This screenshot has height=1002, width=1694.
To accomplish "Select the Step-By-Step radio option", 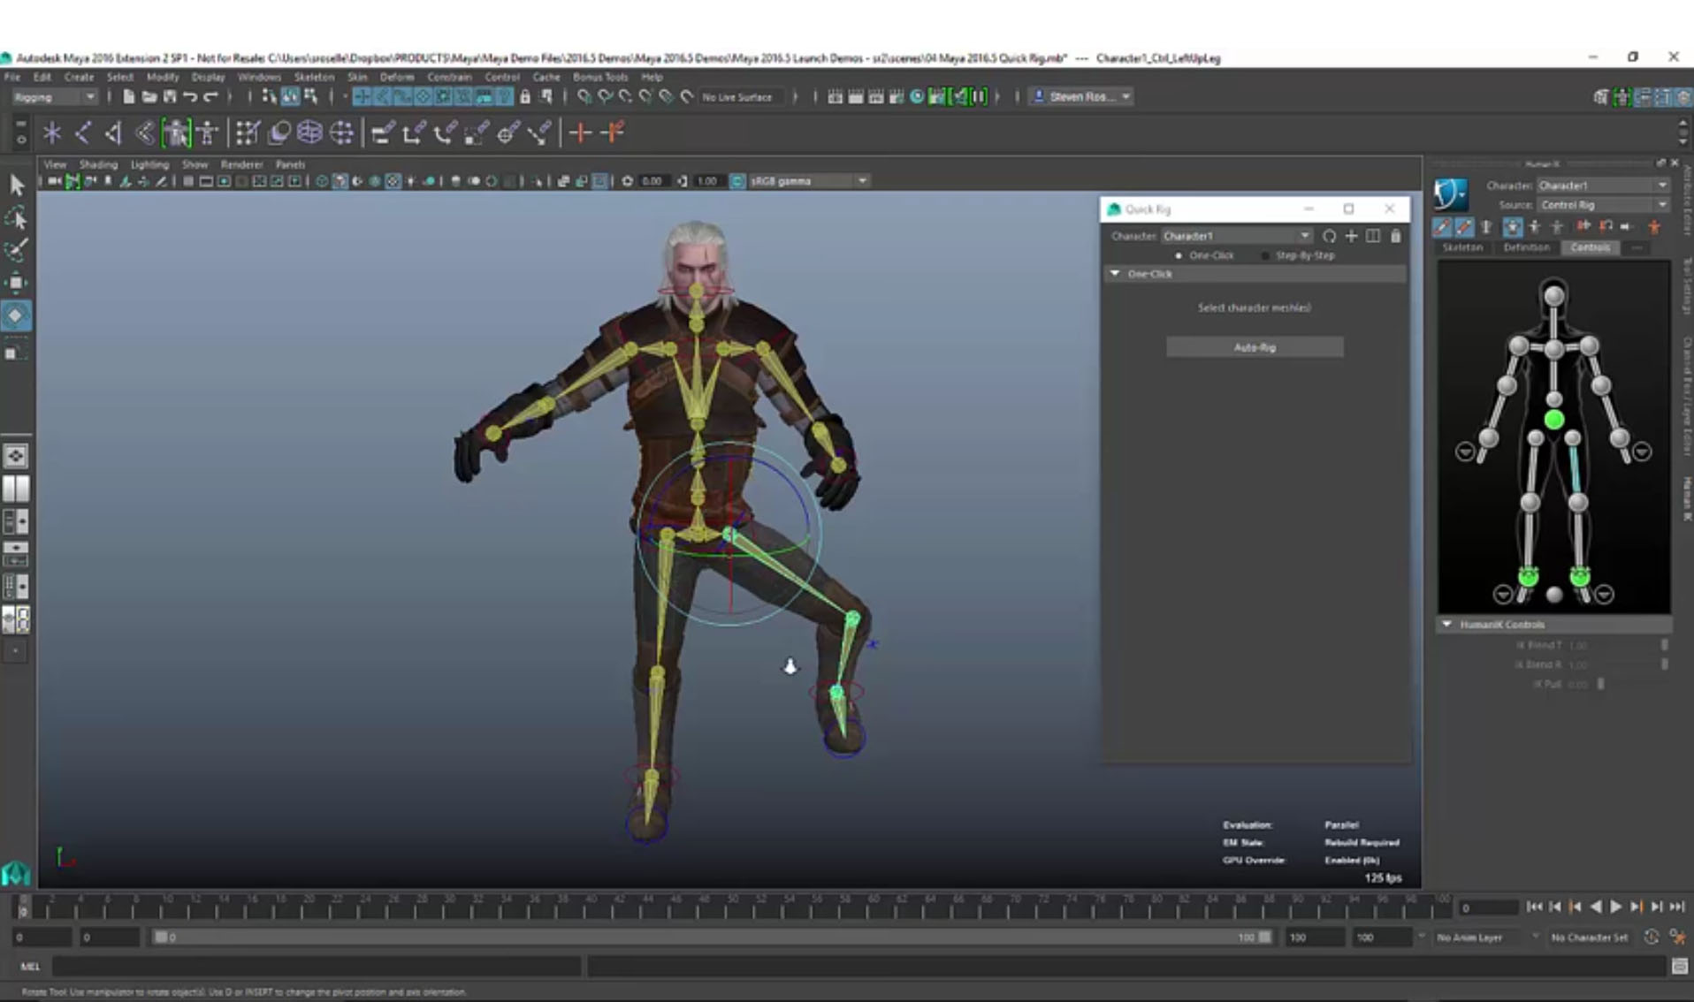I will pos(1265,255).
